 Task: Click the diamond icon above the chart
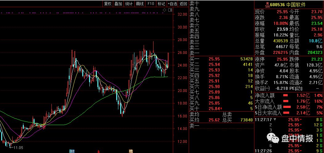point(164,10)
